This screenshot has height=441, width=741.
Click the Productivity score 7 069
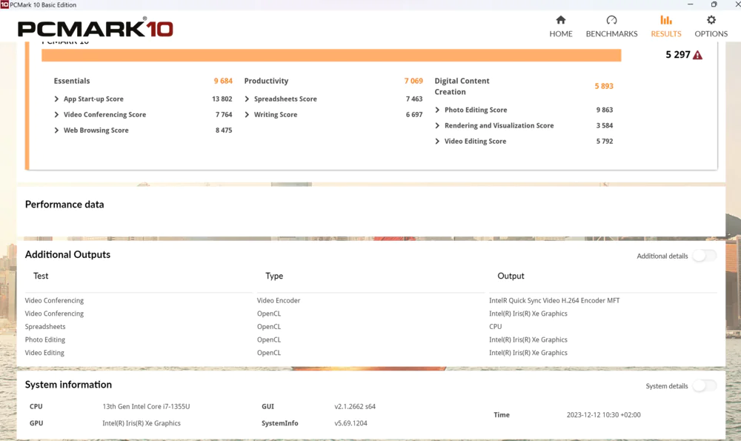413,81
